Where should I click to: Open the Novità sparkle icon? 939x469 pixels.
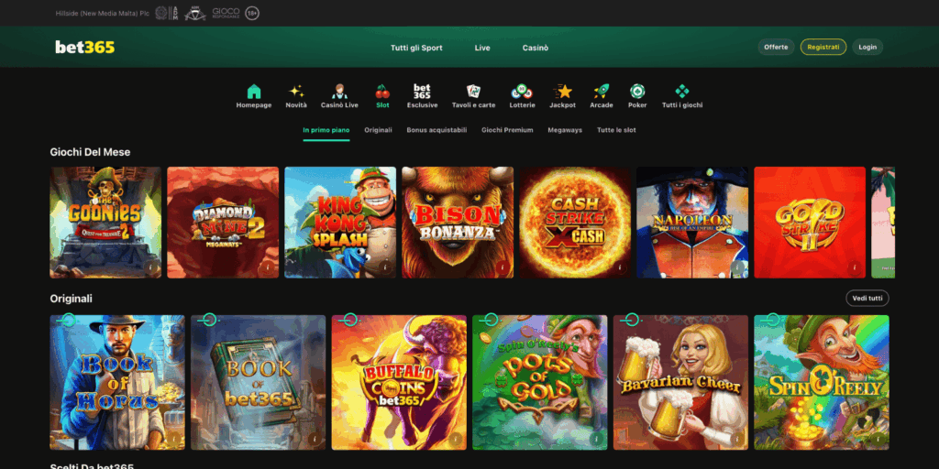pyautogui.click(x=296, y=92)
